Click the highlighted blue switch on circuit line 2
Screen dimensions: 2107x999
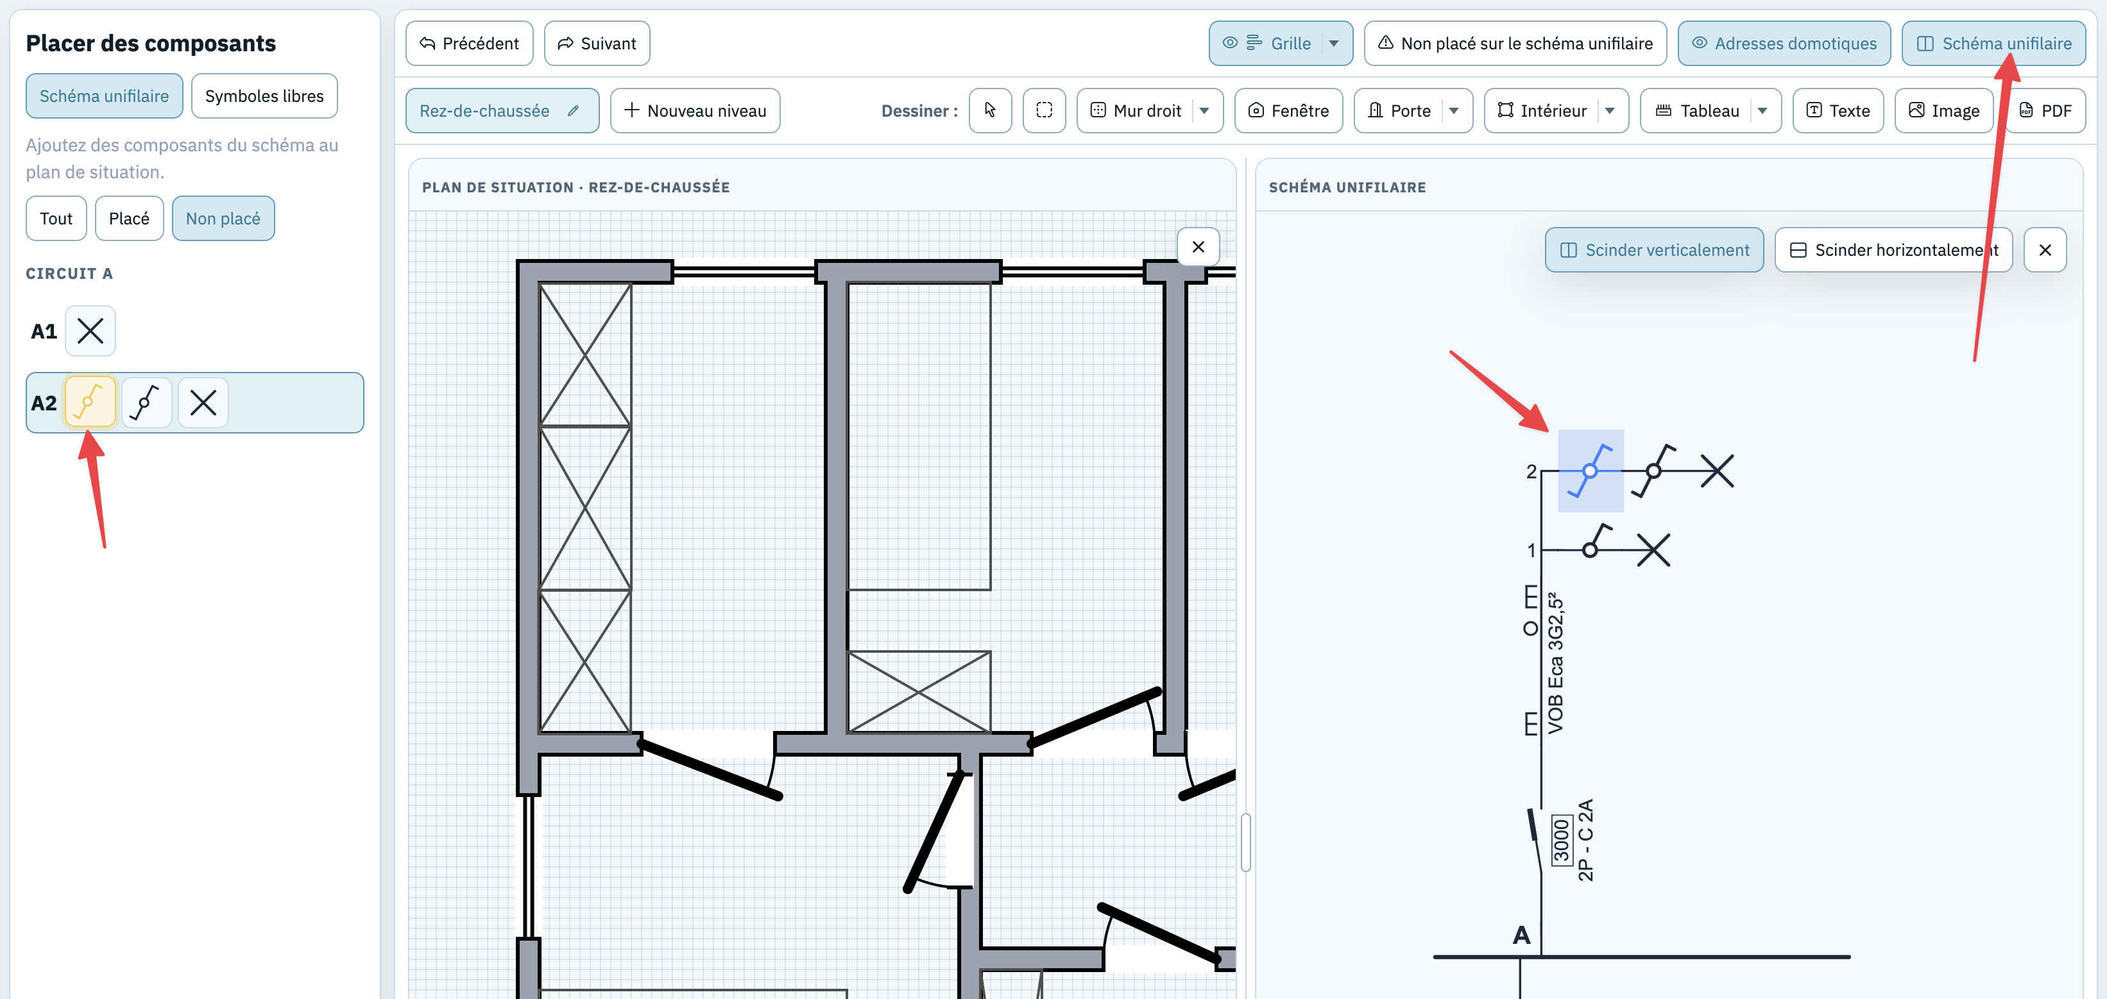coord(1590,471)
